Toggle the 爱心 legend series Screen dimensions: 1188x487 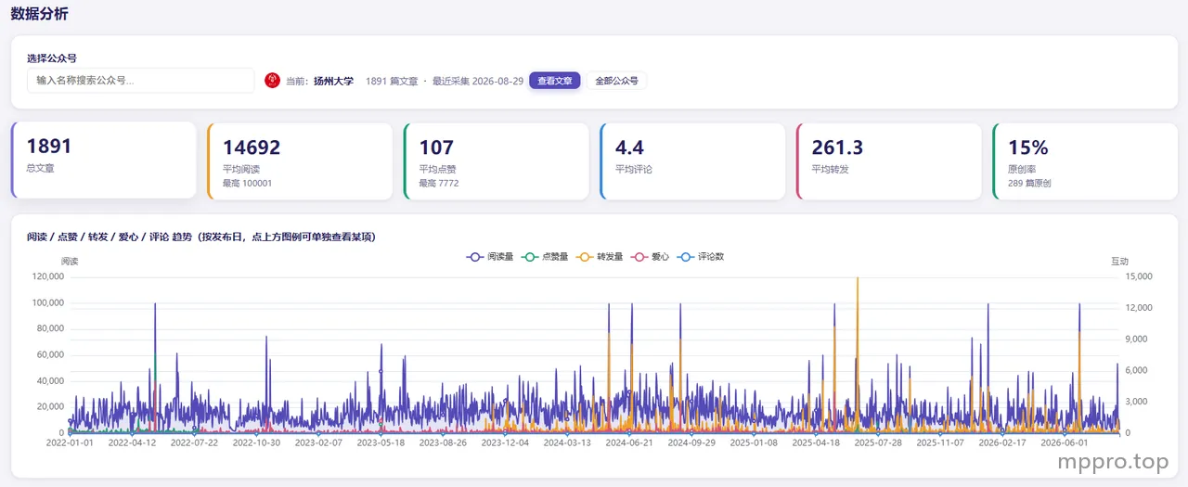(649, 256)
